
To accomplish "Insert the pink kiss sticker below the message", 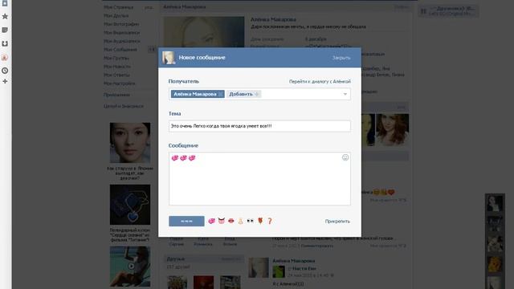I will click(x=212, y=222).
